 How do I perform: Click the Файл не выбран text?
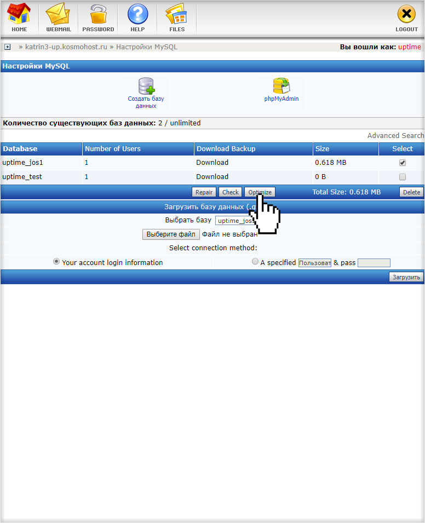pyautogui.click(x=229, y=234)
